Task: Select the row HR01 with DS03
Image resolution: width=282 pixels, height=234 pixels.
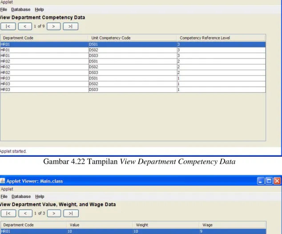Action: click(133, 56)
